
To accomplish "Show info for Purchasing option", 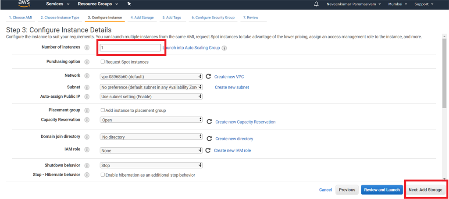I will pyautogui.click(x=87, y=62).
